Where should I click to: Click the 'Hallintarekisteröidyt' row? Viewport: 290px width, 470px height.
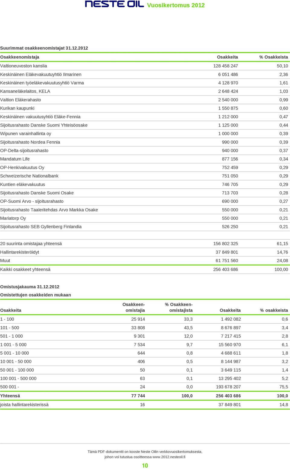(x=145, y=252)
